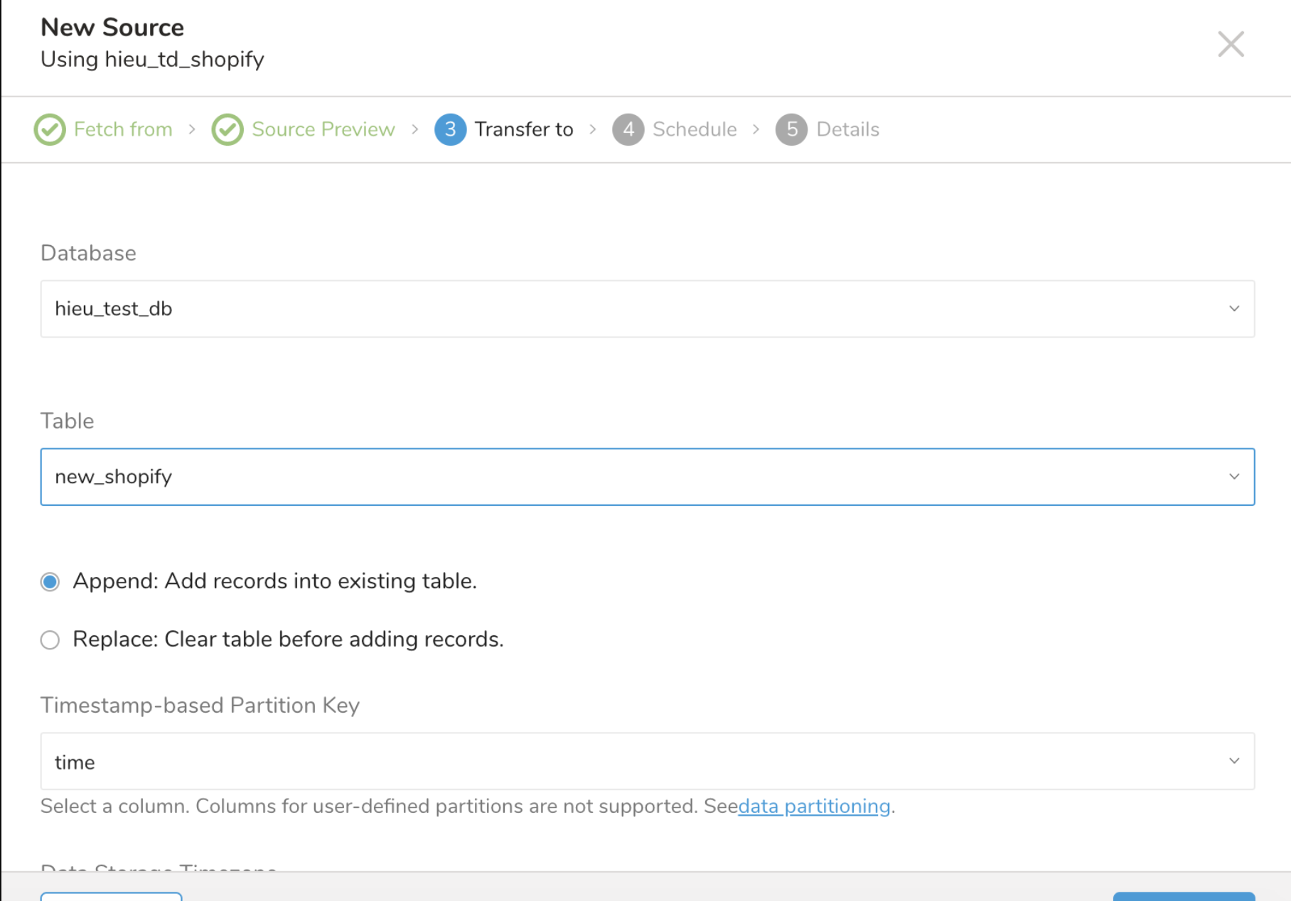Expand the Table dropdown arrow
This screenshot has height=901, width=1291.
pos(1234,477)
